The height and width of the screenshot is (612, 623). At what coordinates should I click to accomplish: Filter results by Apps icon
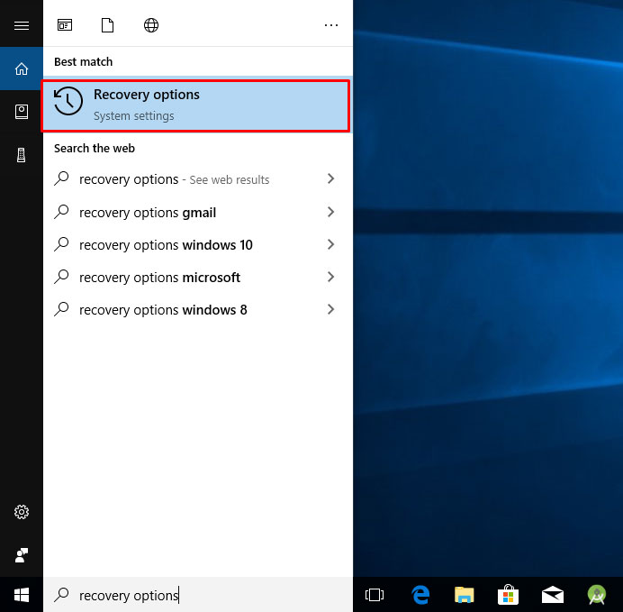click(x=65, y=25)
